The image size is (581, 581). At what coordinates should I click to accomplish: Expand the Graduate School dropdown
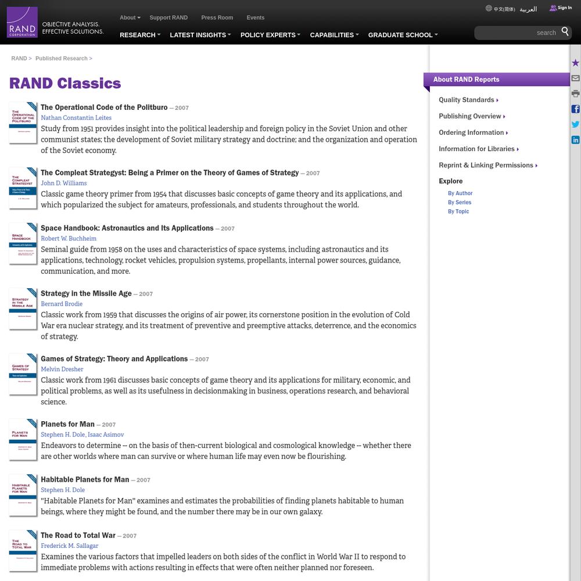pos(403,35)
